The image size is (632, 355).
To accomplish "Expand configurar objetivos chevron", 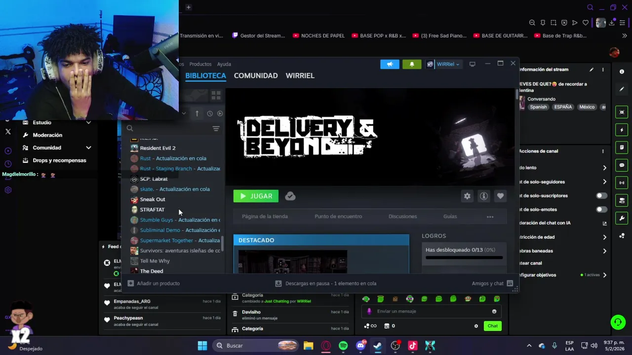I will click(x=604, y=275).
